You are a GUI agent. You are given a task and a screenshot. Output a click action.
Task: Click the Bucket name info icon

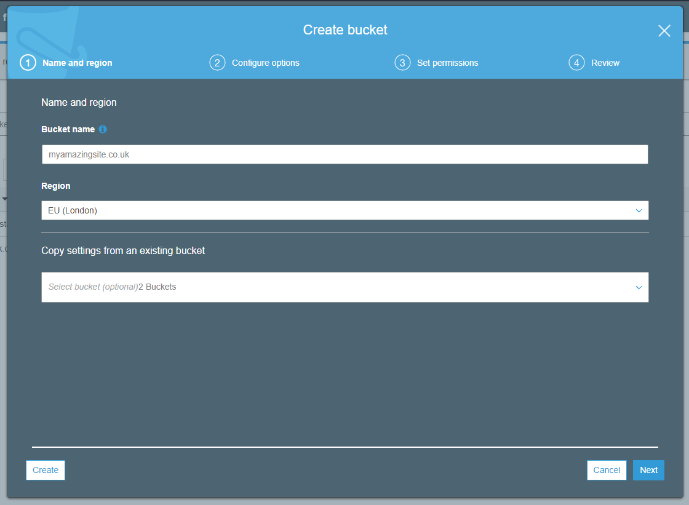point(102,129)
